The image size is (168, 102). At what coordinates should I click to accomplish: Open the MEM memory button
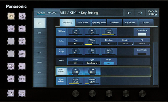(x=22, y=54)
